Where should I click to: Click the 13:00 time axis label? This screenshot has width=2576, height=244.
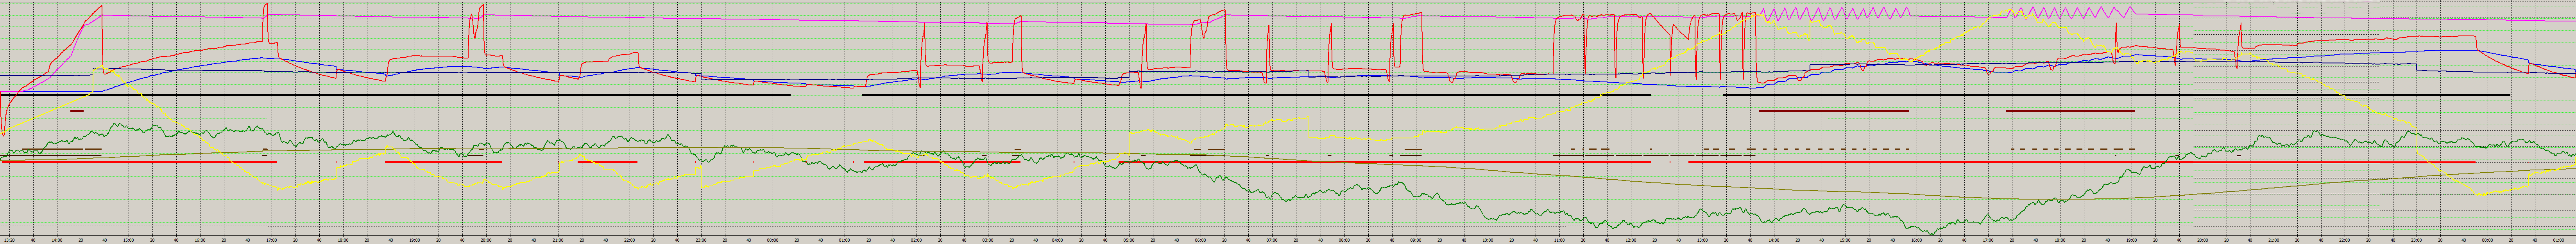[x=1703, y=240]
